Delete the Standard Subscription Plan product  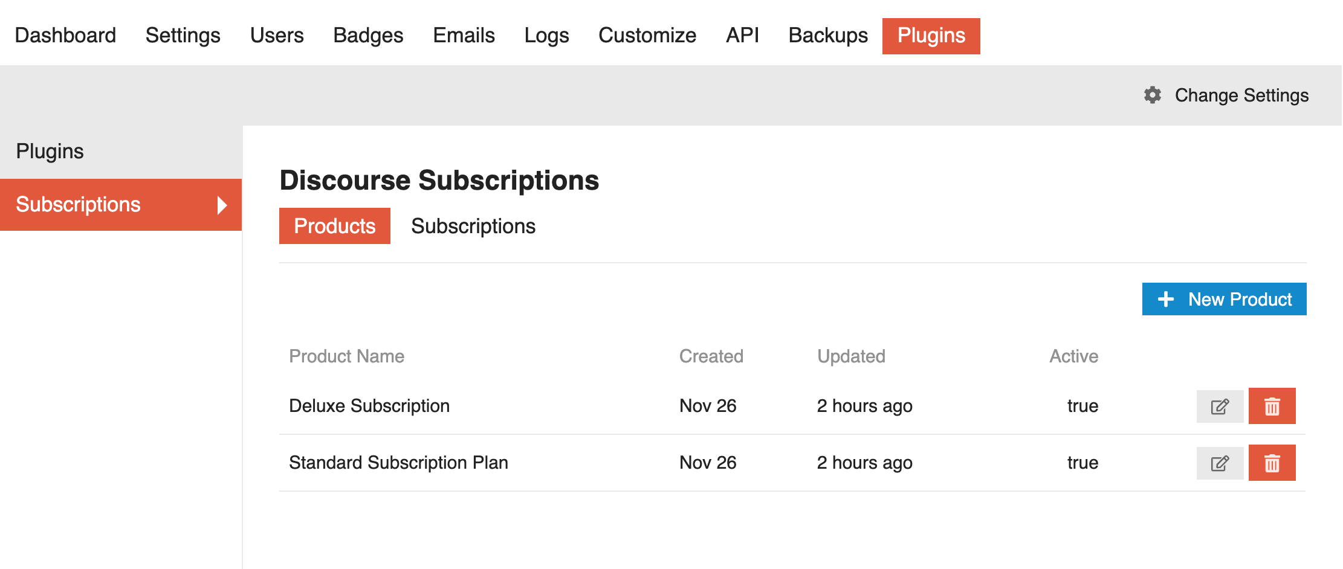pyautogui.click(x=1272, y=463)
